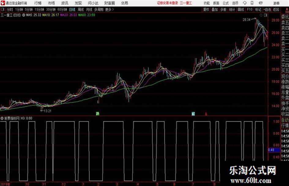Click the 2019年 date label on timeline
289x186 pixels.
(5, 184)
